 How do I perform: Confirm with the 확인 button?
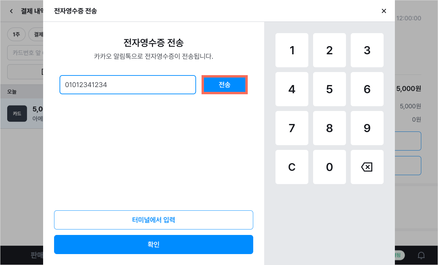[x=154, y=245]
